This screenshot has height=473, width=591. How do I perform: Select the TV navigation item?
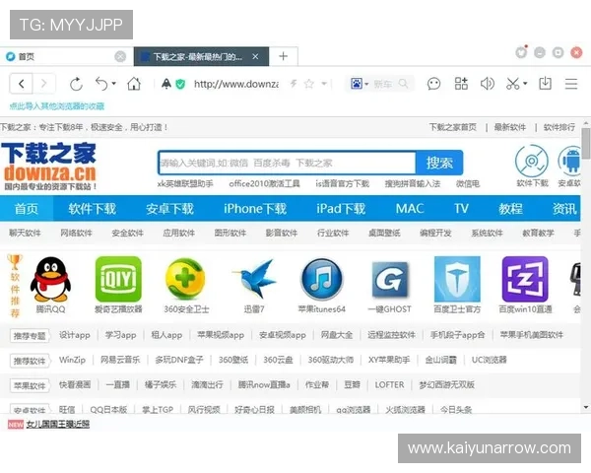461,209
